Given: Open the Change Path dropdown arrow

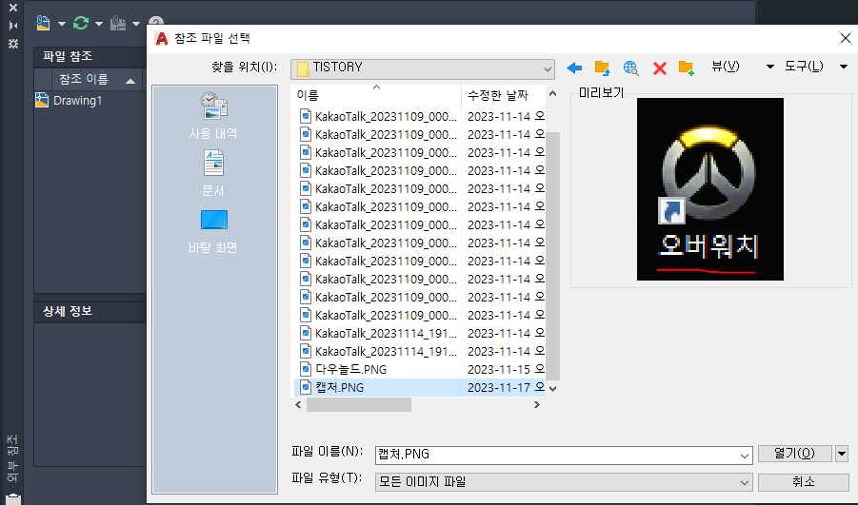Looking at the screenshot, I should click(136, 24).
